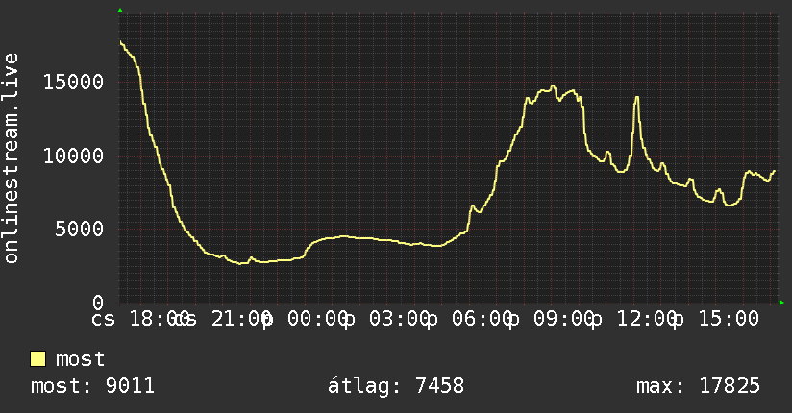Click the 'cs 21:00' time axis label
Image resolution: width=792 pixels, height=413 pixels.
tap(222, 319)
